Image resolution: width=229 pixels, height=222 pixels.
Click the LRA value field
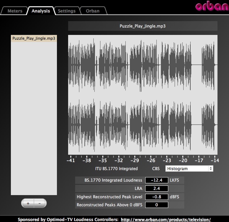point(156,189)
